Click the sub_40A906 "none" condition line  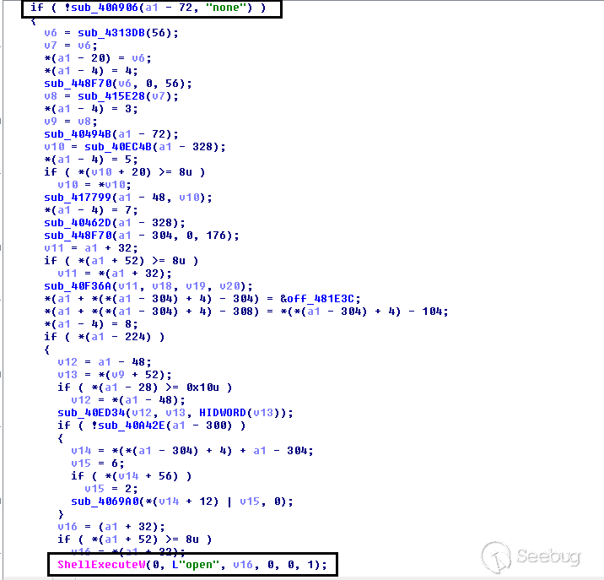pyautogui.click(x=148, y=8)
